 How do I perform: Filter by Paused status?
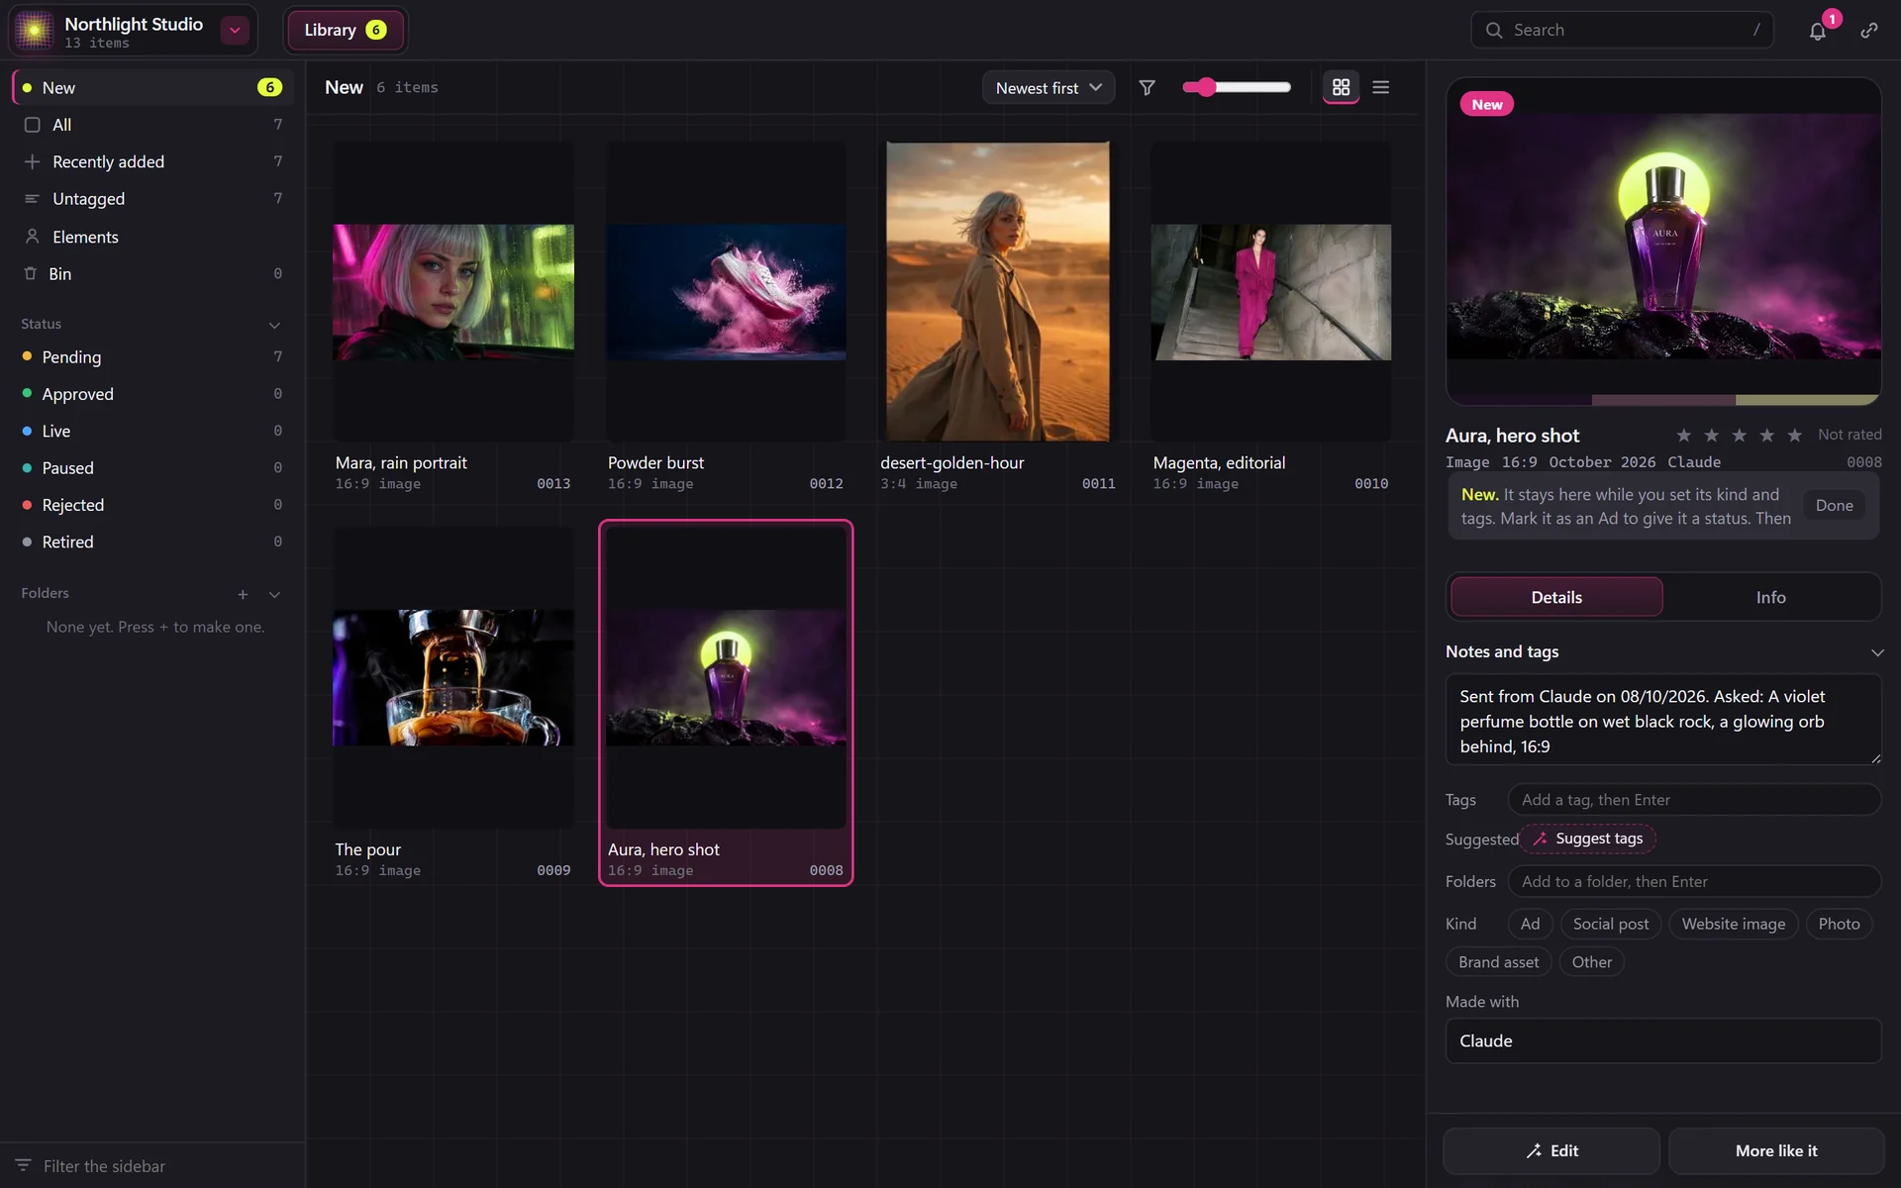tap(152, 467)
